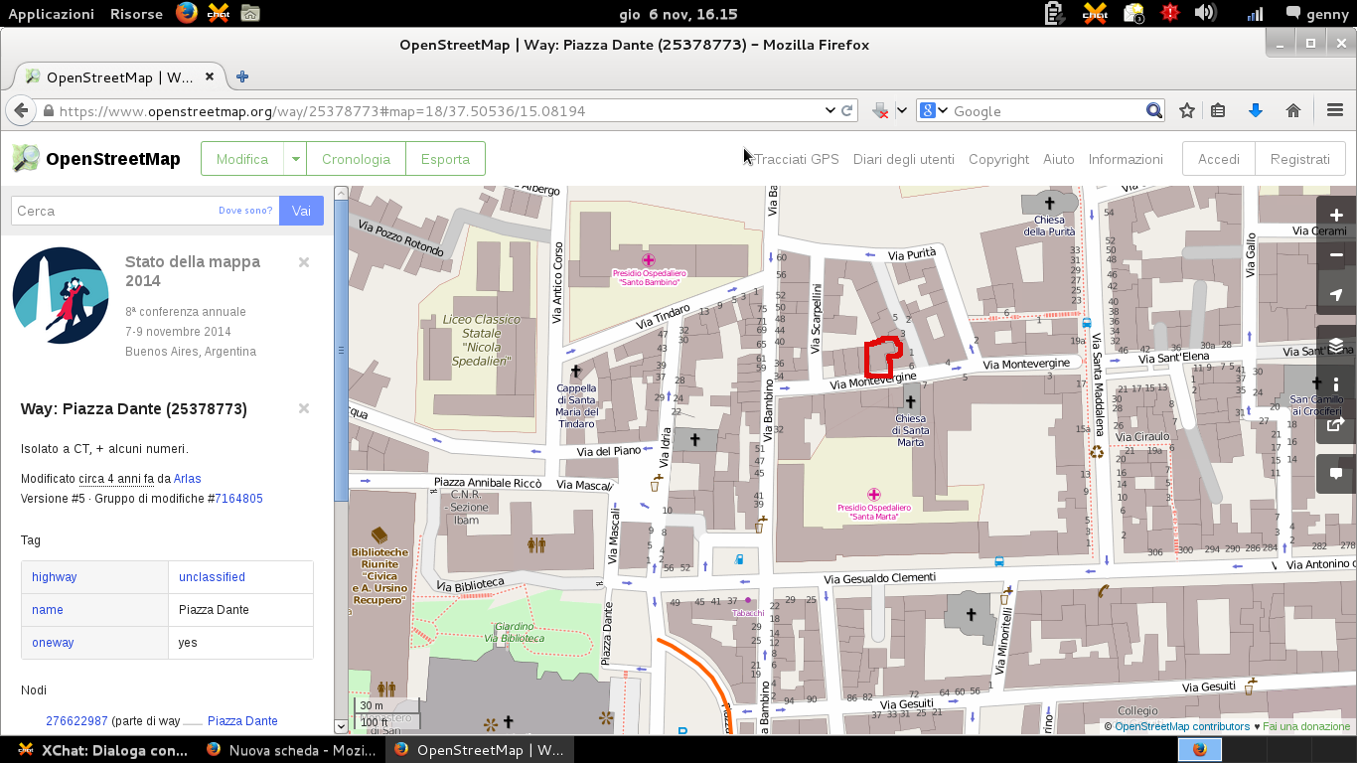Click the Santo Bambino hospital marker
The height and width of the screenshot is (763, 1357).
(x=649, y=259)
